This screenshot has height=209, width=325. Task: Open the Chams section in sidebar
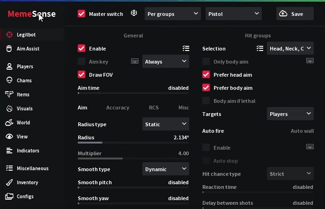24,80
